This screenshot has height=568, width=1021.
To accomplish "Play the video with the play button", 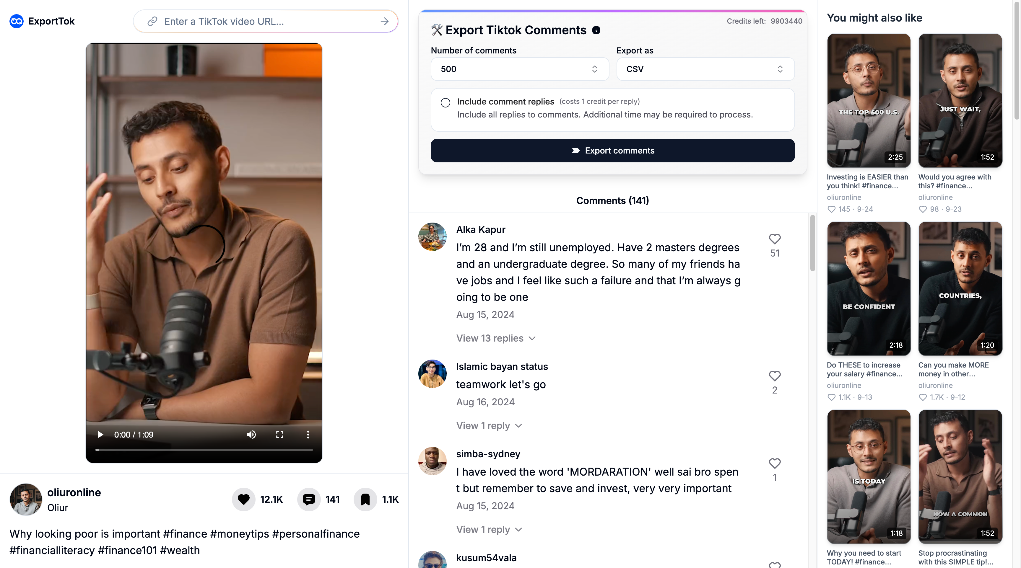I will pyautogui.click(x=100, y=435).
